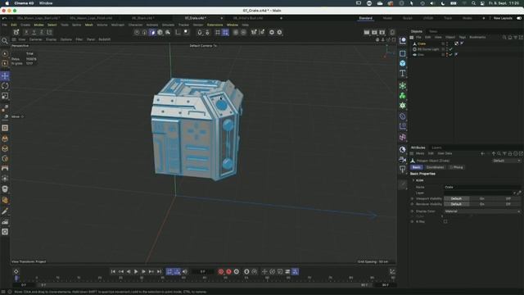Click the search magnifier at top left
The width and height of the screenshot is (524, 295).
click(5, 41)
